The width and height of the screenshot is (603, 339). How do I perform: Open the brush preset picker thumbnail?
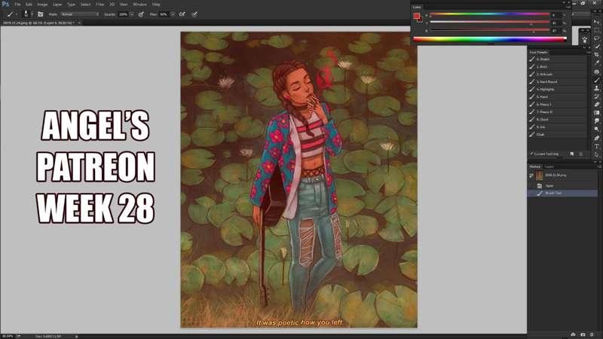[x=26, y=14]
